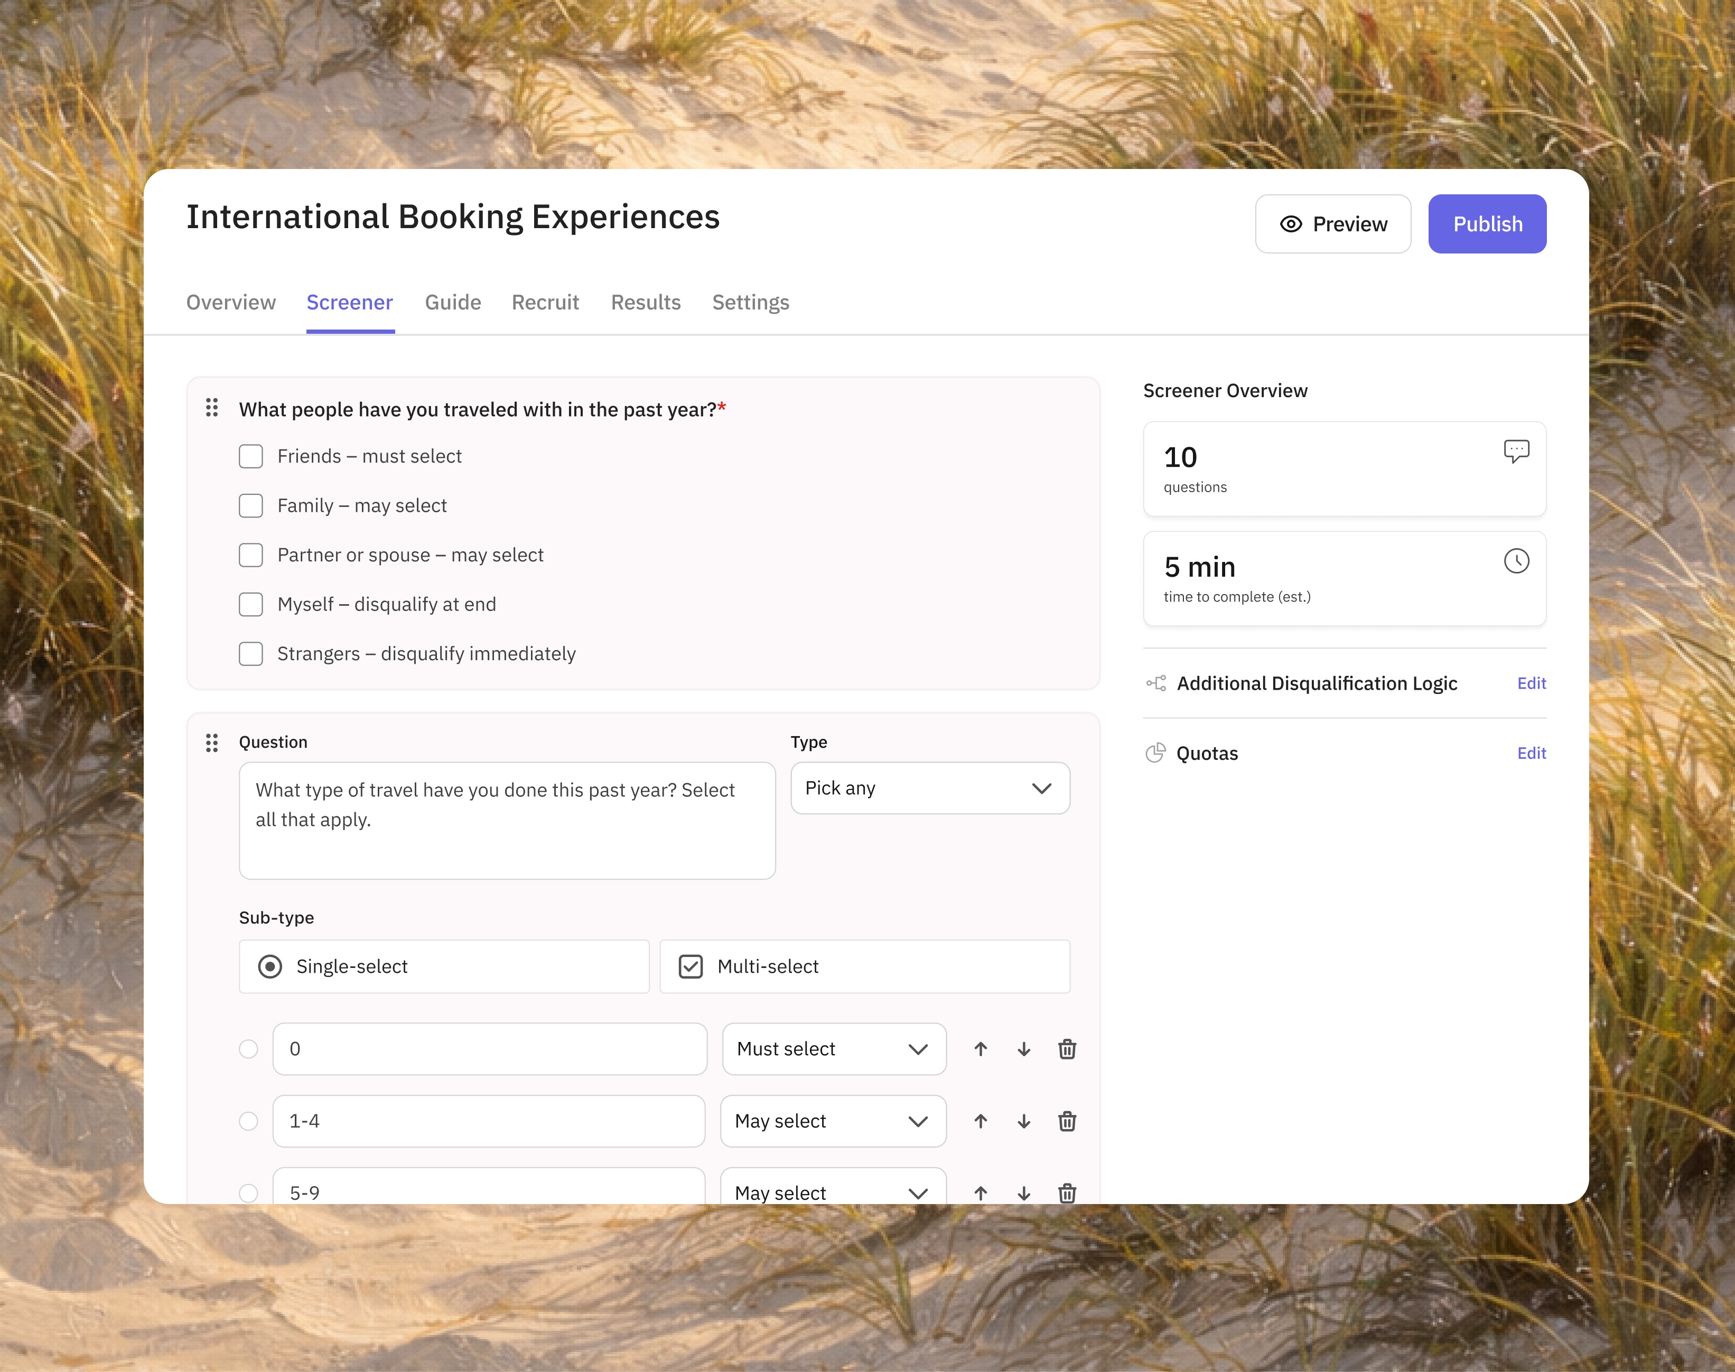Open the Settings tab
Image resolution: width=1735 pixels, height=1372 pixels.
tap(750, 303)
